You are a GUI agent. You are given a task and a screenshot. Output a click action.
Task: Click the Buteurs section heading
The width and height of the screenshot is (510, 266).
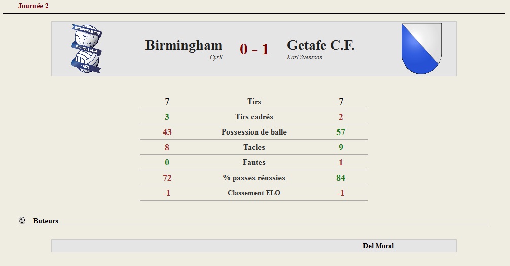point(46,221)
